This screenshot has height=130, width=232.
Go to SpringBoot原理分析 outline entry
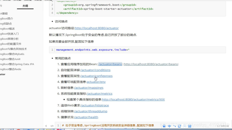coord(9,39)
